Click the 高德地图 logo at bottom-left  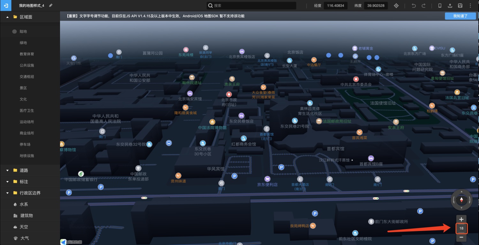pos(71,242)
